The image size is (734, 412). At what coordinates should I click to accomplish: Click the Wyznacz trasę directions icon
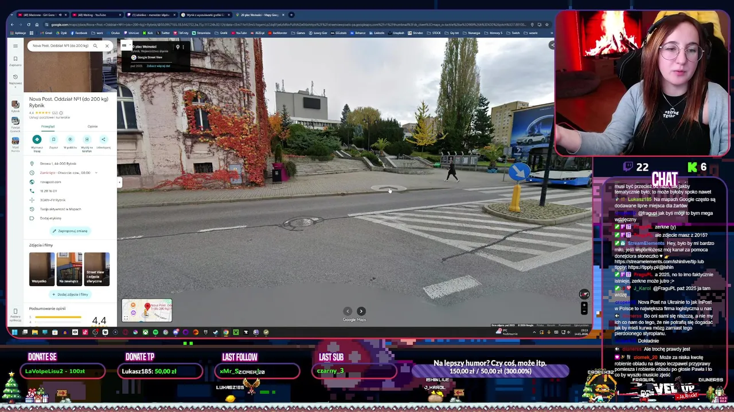pyautogui.click(x=37, y=140)
